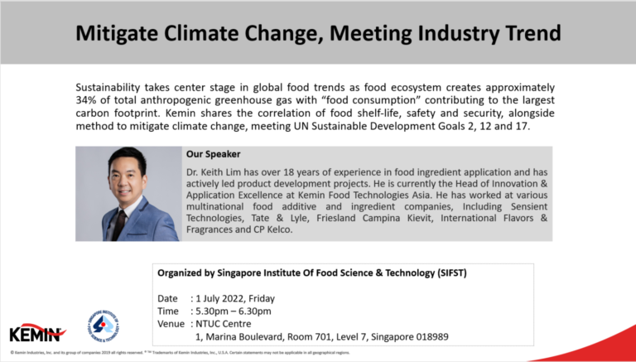The width and height of the screenshot is (636, 362).
Task: Click the Kemin logo
Action: (37, 333)
